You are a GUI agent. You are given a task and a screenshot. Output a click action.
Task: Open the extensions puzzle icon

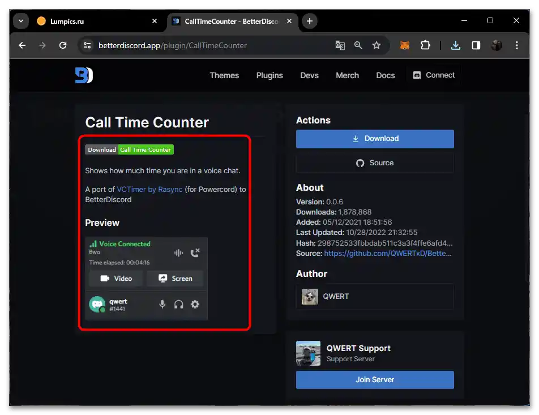tap(425, 45)
